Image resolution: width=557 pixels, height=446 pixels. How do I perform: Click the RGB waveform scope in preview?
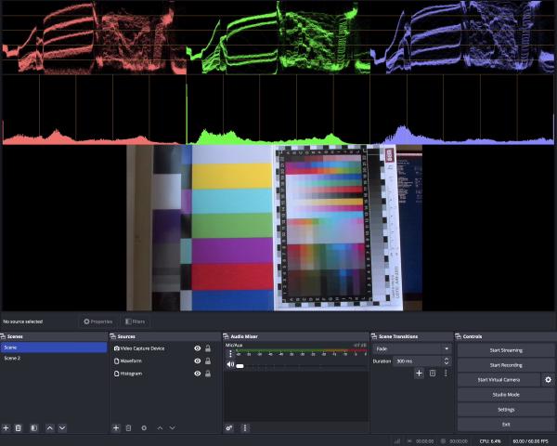click(278, 37)
